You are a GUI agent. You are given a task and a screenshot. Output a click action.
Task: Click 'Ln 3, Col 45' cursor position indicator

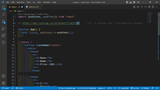point(87,88)
